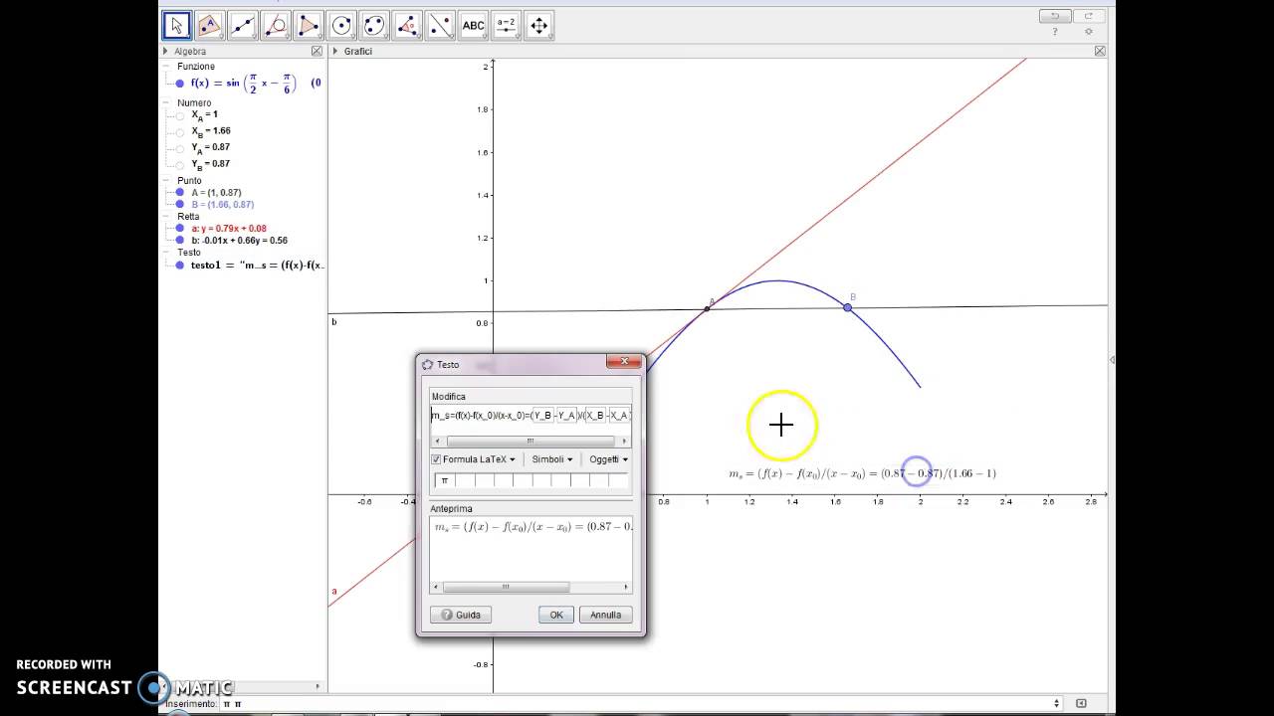The width and height of the screenshot is (1274, 716).
Task: Select point A on the curve
Action: tap(708, 307)
